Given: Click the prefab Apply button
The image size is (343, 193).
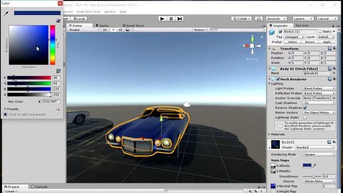Looking at the screenshot, I should coord(327,42).
